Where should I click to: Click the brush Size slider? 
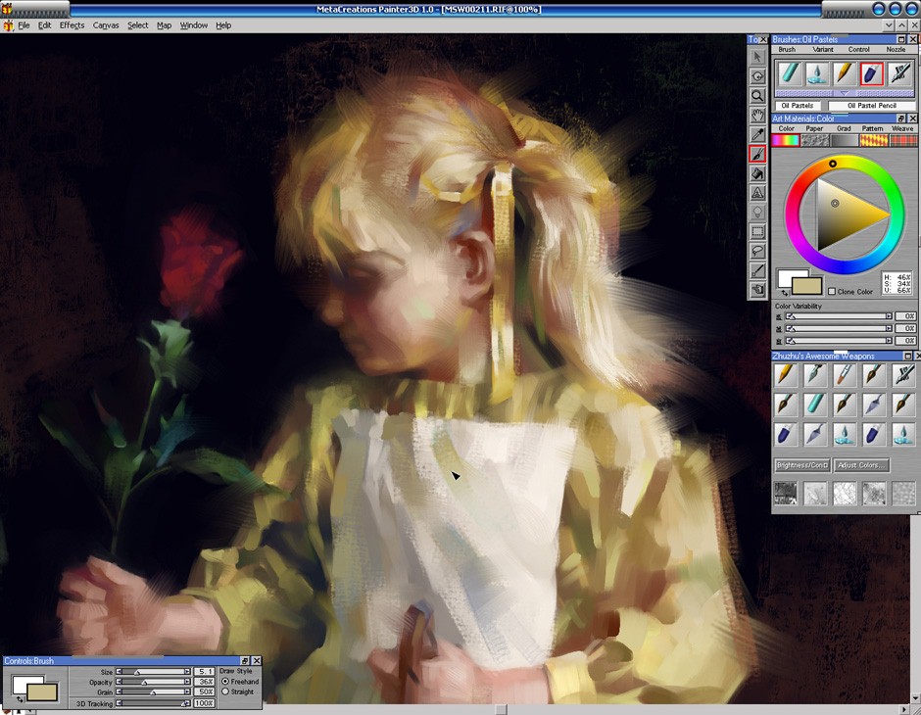[153, 672]
